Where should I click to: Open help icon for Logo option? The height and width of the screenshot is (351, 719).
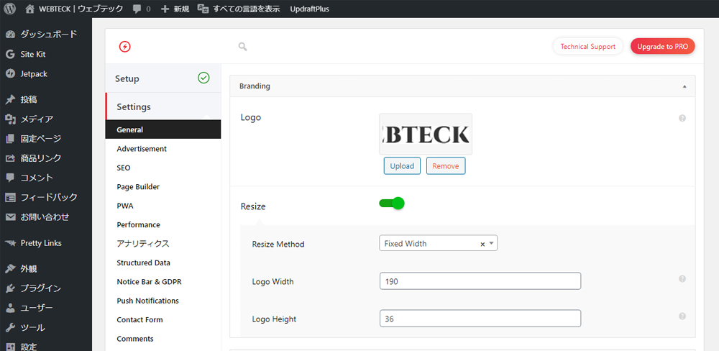click(682, 119)
